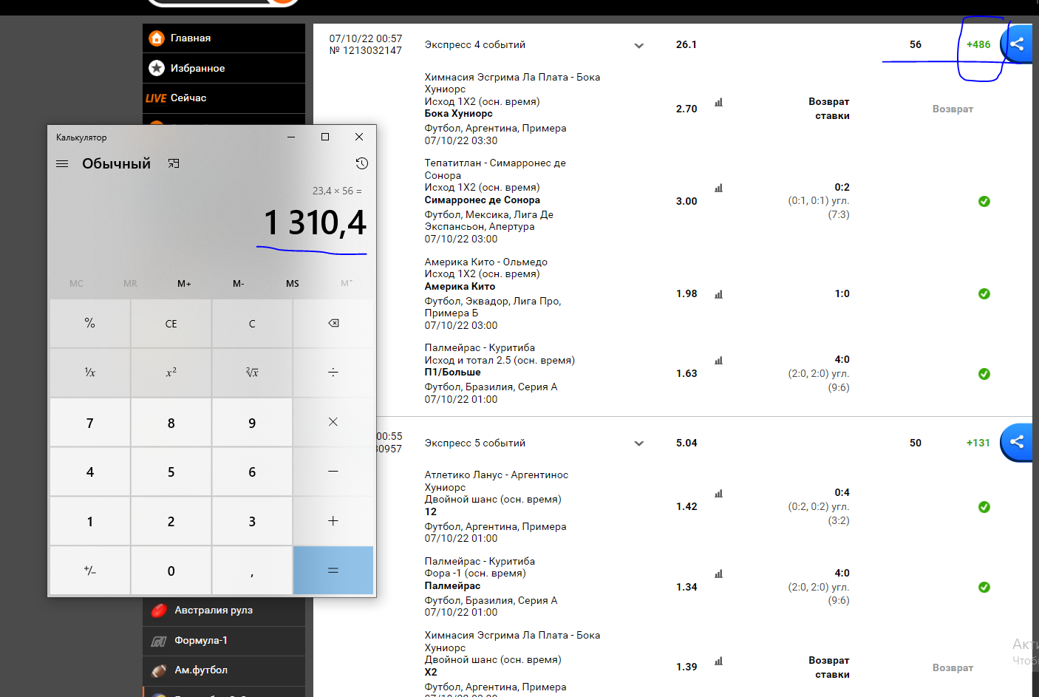Click won checkmark for Фора -1 row
This screenshot has width=1039, height=697.
tap(984, 587)
